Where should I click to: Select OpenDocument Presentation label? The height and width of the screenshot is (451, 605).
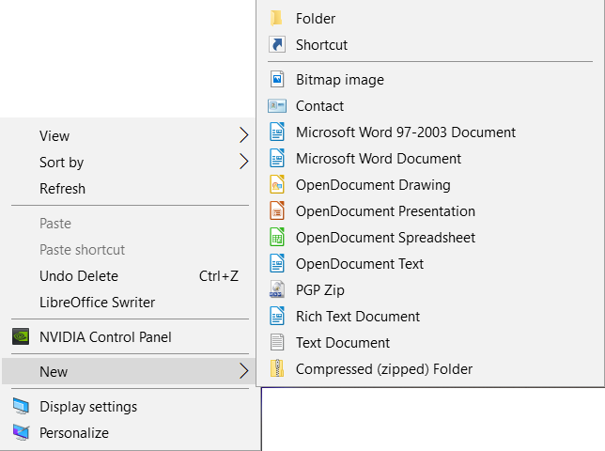[385, 211]
